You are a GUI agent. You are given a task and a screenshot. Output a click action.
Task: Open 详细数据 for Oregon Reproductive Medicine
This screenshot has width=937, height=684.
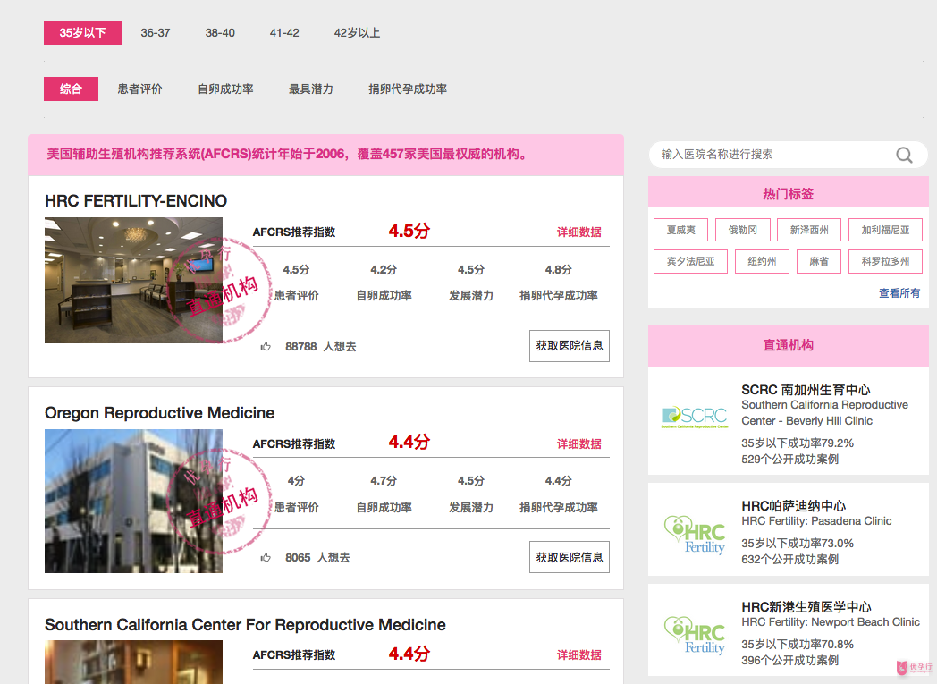coord(579,443)
